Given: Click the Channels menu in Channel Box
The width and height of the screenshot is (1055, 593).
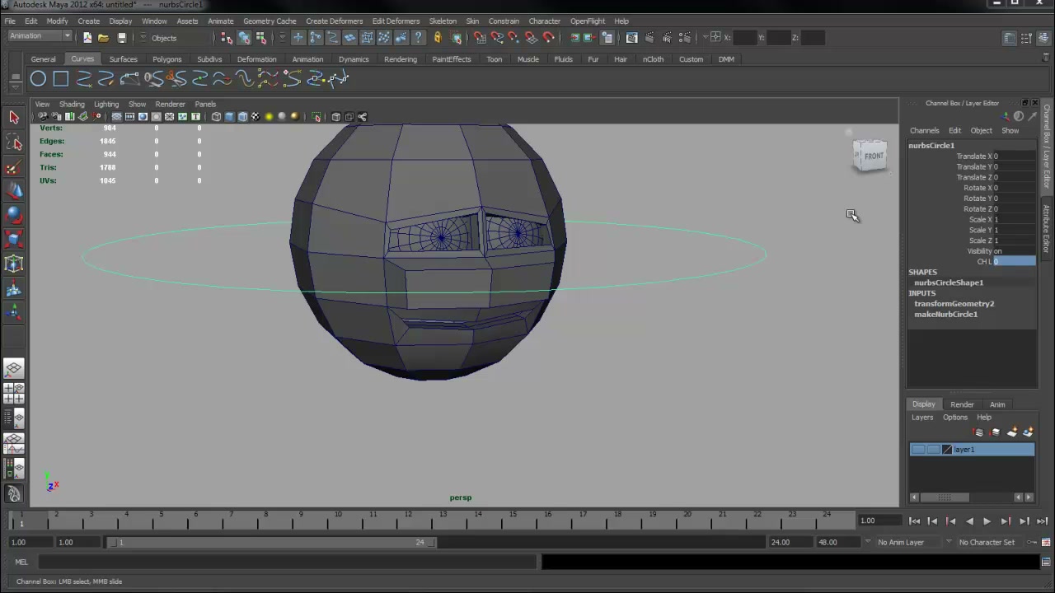Looking at the screenshot, I should (924, 131).
